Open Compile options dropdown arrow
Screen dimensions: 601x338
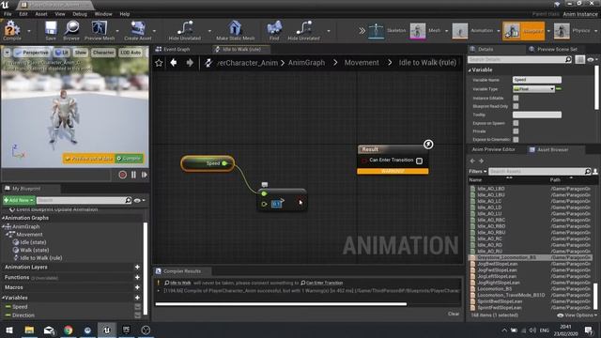(29, 31)
